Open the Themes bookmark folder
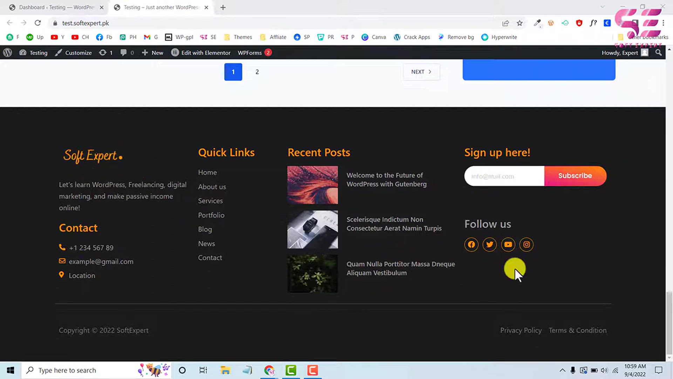The image size is (673, 379). [238, 37]
